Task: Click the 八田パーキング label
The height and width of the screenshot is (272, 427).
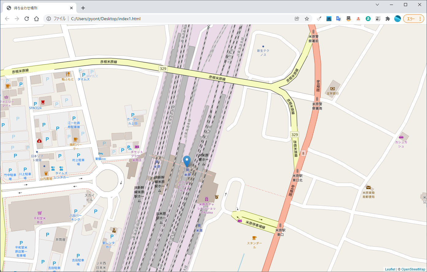Action: pyautogui.click(x=75, y=218)
